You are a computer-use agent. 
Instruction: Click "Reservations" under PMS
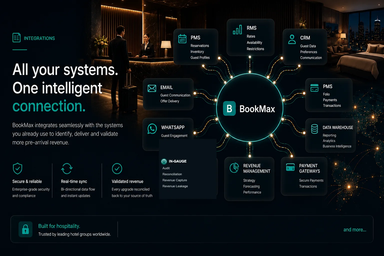[200, 46]
